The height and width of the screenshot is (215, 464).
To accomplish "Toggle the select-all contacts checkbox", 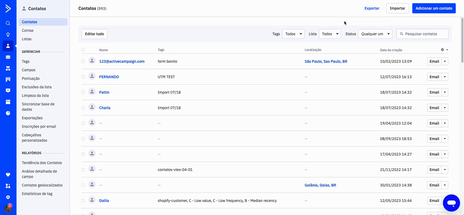I will [83, 50].
